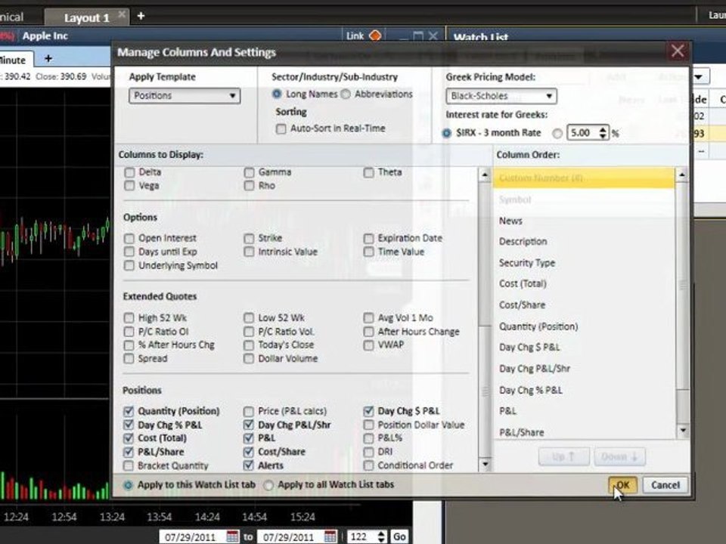This screenshot has width=726, height=544.
Task: Select Security Type in Column Order
Action: tap(527, 263)
